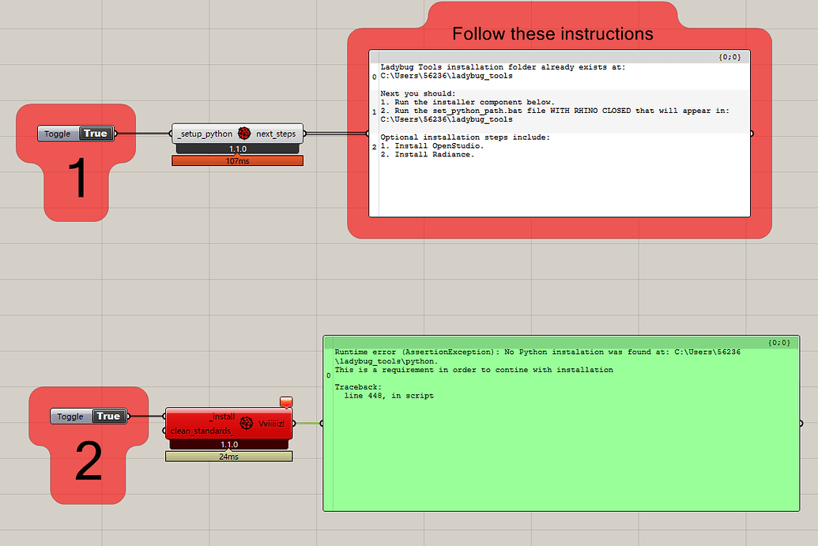This screenshot has width=818, height=546.
Task: Toggle the True value beside step 2
Action: point(108,416)
